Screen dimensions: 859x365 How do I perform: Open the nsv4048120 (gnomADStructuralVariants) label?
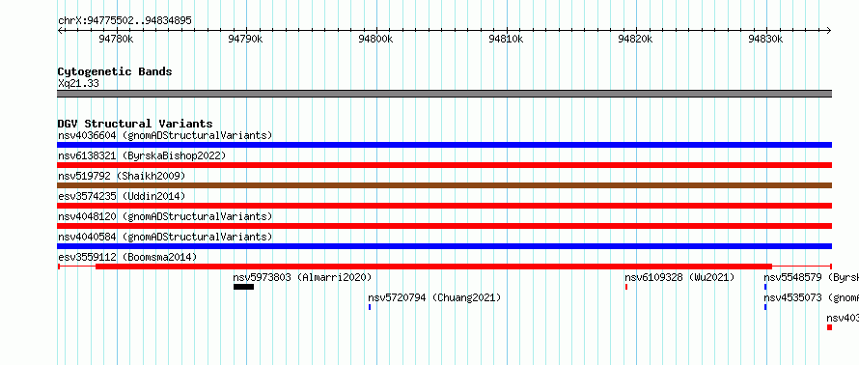(165, 216)
